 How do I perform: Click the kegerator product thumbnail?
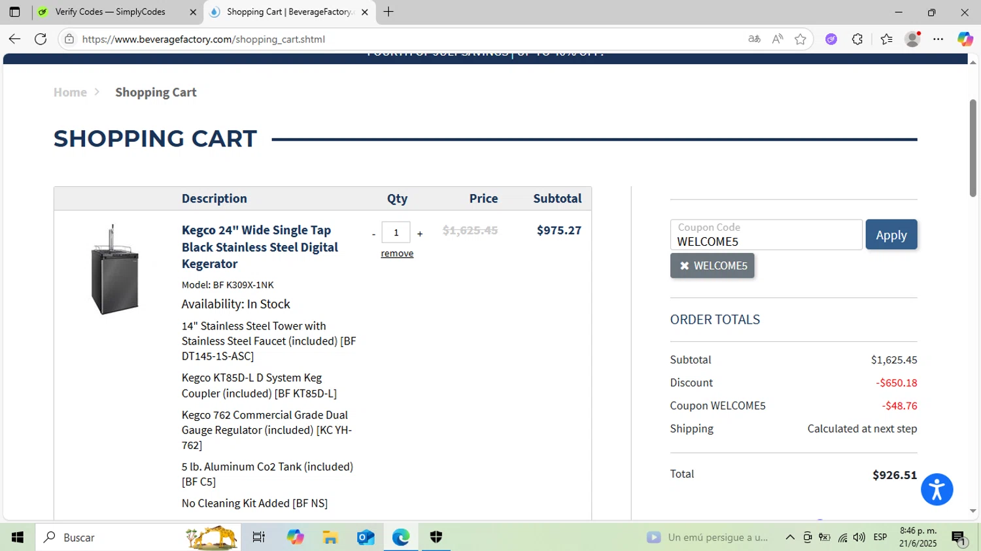coord(114,269)
